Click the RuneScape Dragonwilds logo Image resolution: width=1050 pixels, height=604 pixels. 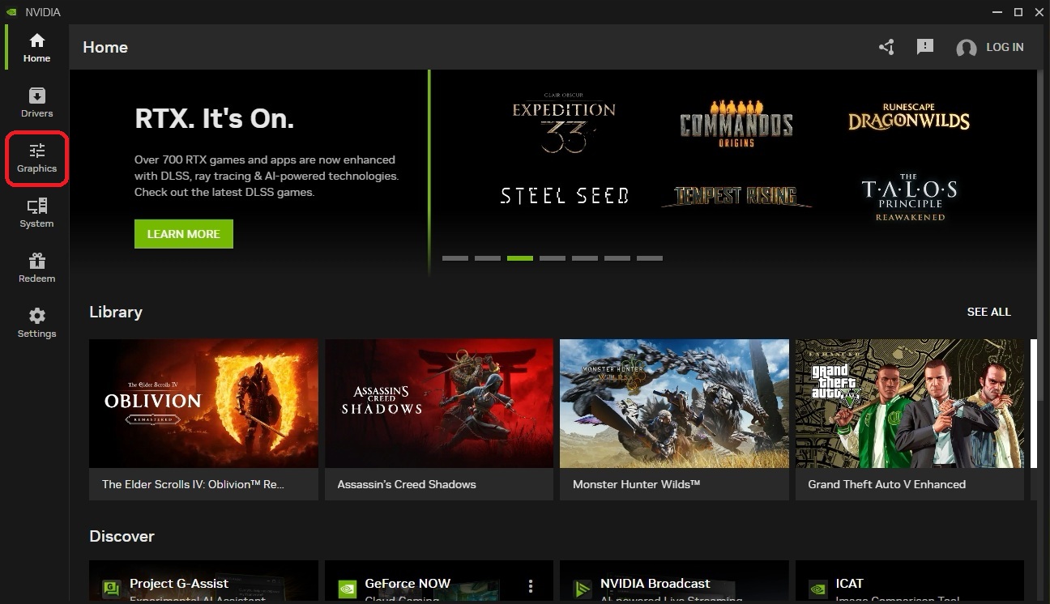pyautogui.click(x=909, y=117)
